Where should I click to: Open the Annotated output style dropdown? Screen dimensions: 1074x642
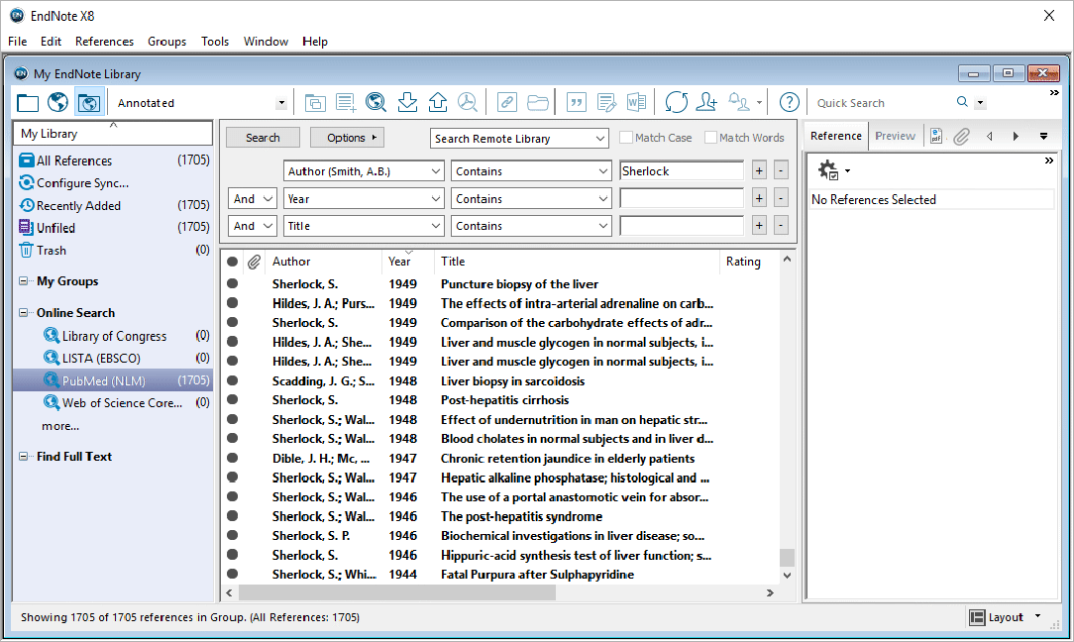pyautogui.click(x=281, y=103)
